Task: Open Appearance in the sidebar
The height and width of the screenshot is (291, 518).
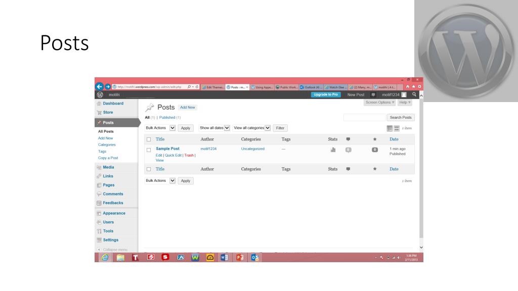Action: tap(114, 213)
